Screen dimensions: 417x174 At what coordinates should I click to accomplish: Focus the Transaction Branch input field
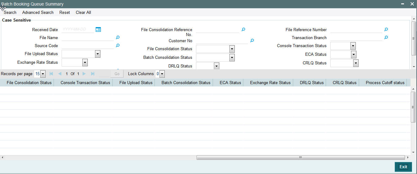(x=356, y=38)
